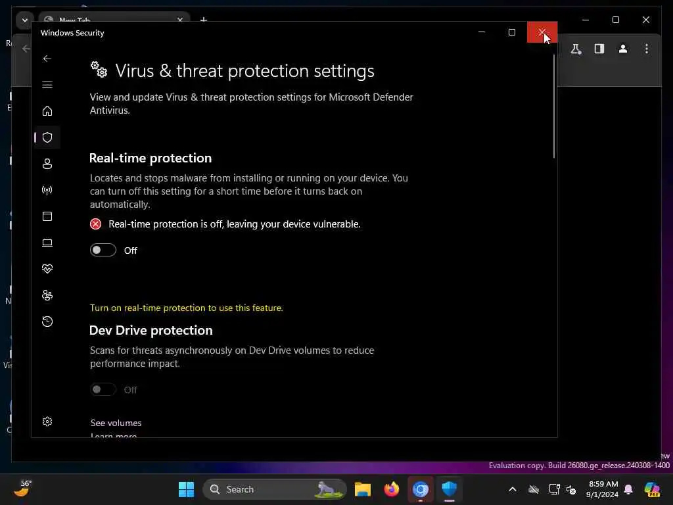Viewport: 673px width, 505px height.
Task: Close the New Tab in Chrome
Action: (x=180, y=20)
